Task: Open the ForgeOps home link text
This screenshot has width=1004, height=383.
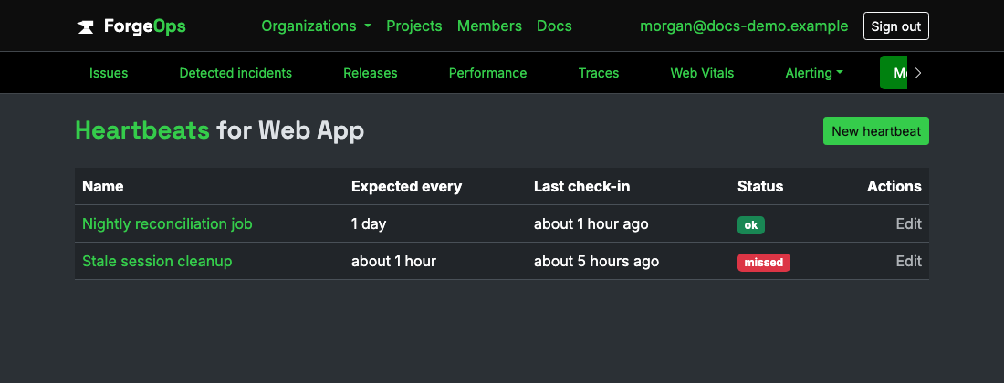Action: click(145, 26)
